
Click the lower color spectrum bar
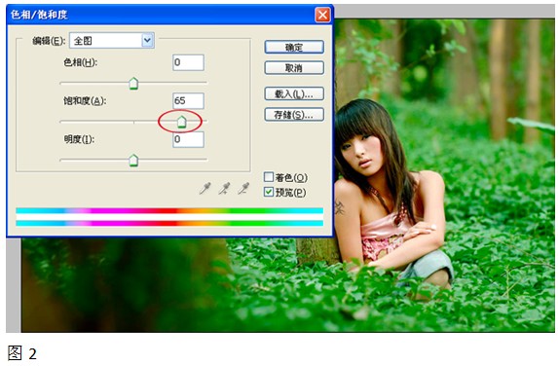pyautogui.click(x=169, y=223)
